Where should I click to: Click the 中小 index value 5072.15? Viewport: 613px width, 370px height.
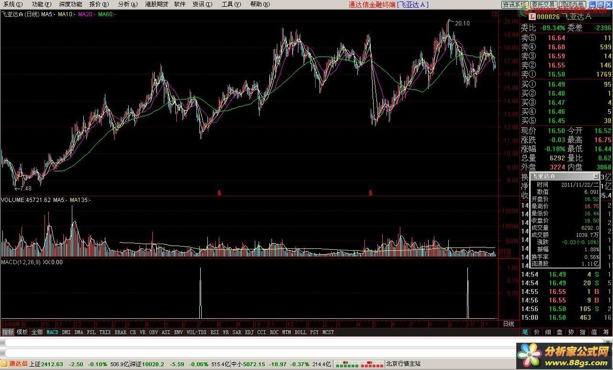(255, 364)
